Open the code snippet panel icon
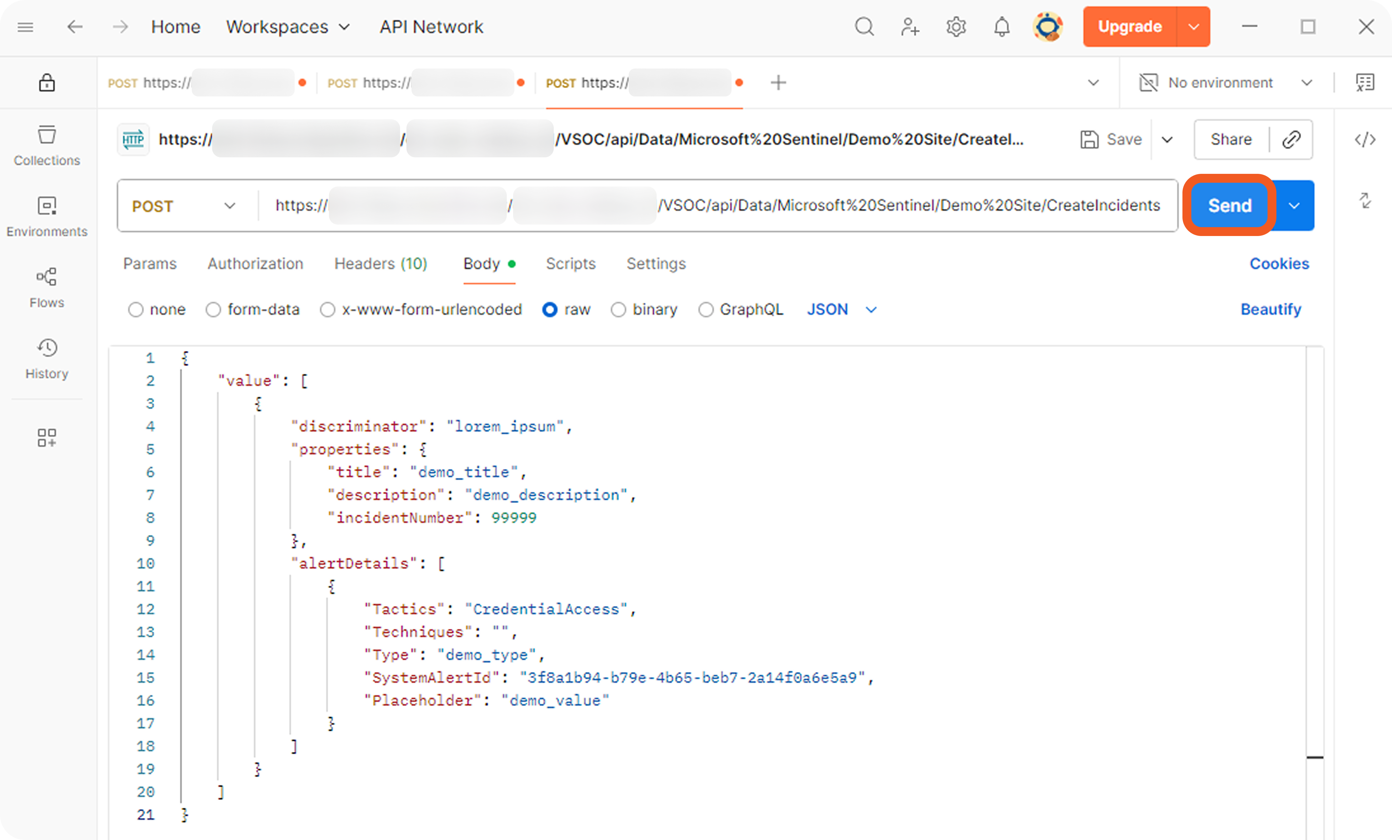Viewport: 1392px width, 840px height. 1365,140
